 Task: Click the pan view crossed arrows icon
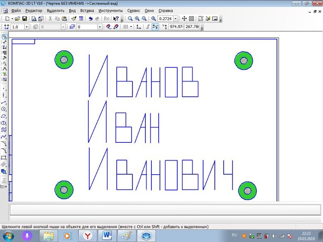(184, 19)
